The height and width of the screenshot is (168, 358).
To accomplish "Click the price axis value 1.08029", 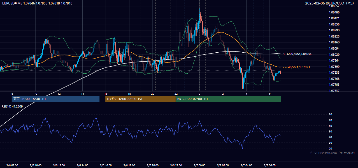I will pos(334,55).
